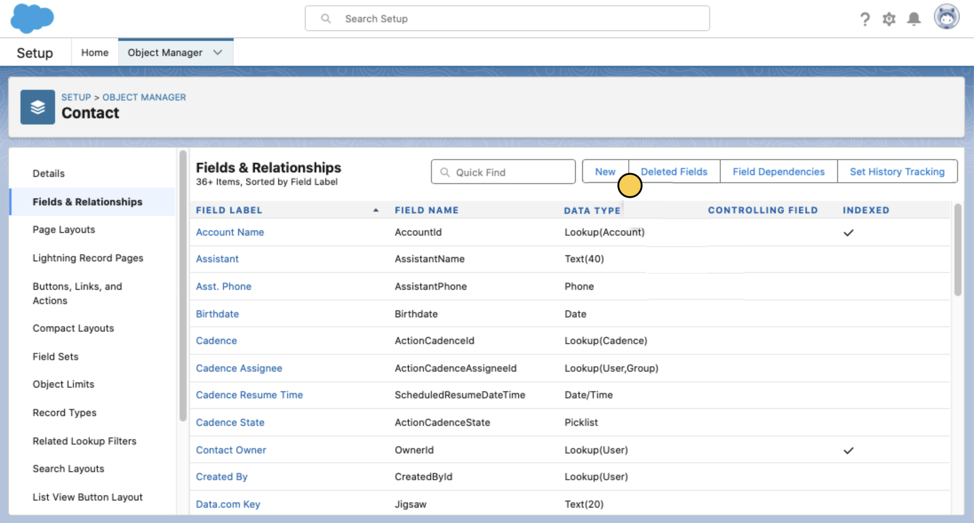Click the Search Setup magnifier icon

tap(326, 18)
